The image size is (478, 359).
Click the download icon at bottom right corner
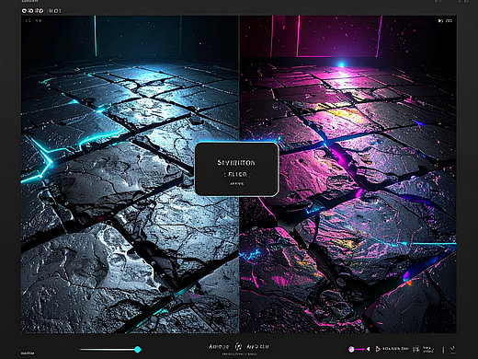click(x=452, y=349)
